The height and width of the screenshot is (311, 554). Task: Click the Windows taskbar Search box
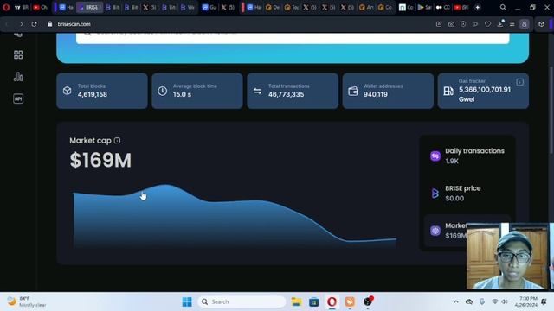tap(242, 301)
